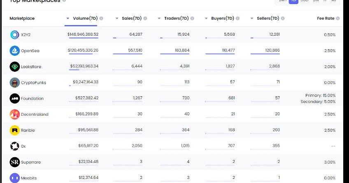This screenshot has width=349, height=183.
Task: Open the Rarible marketplace link
Action: click(28, 130)
